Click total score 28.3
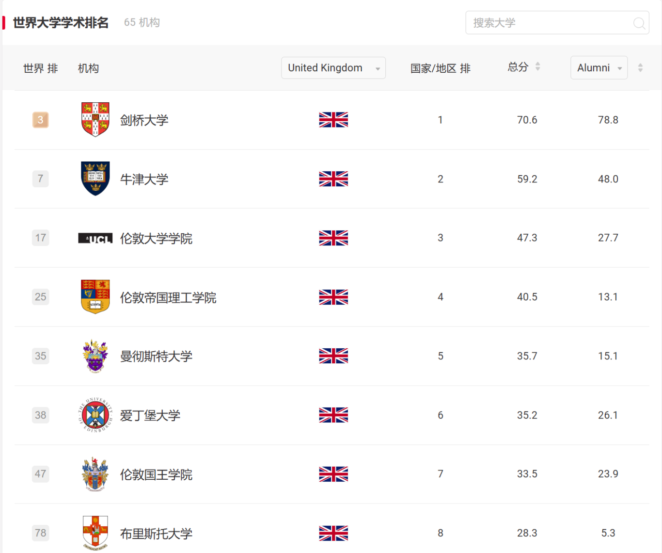Viewport: 662px width, 553px height. pyautogui.click(x=527, y=533)
